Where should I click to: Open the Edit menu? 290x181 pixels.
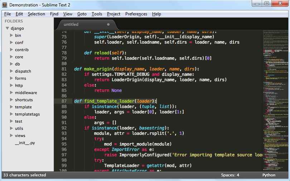point(19,14)
